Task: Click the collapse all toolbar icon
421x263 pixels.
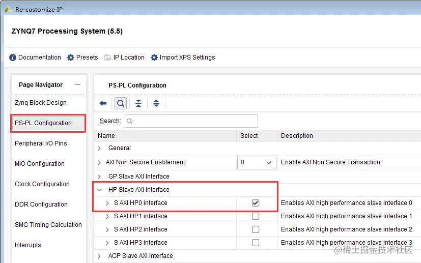Action: 138,103
